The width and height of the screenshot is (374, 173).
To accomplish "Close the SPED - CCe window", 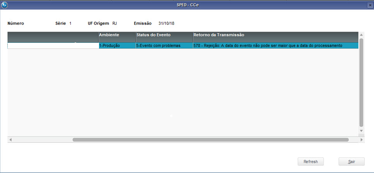I will 370,5.
